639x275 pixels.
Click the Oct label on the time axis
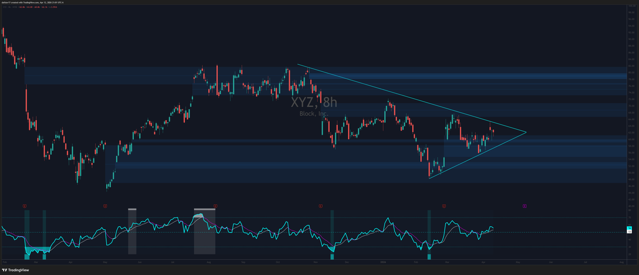[277, 263]
